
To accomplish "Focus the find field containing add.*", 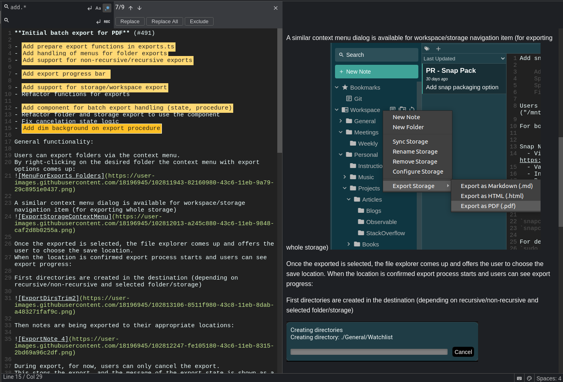I will 47,7.
